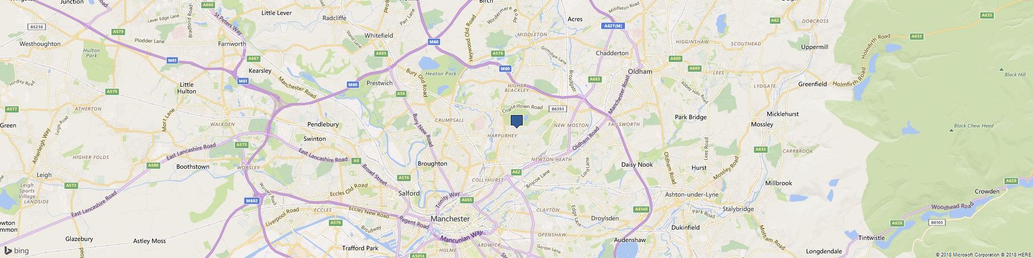The image size is (1033, 258).
Task: Select the A627(M) road shield
Action: click(614, 26)
